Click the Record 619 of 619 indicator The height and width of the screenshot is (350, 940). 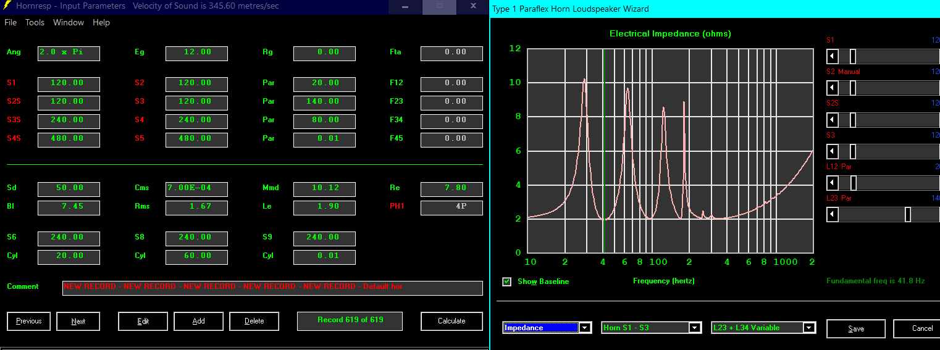(350, 321)
